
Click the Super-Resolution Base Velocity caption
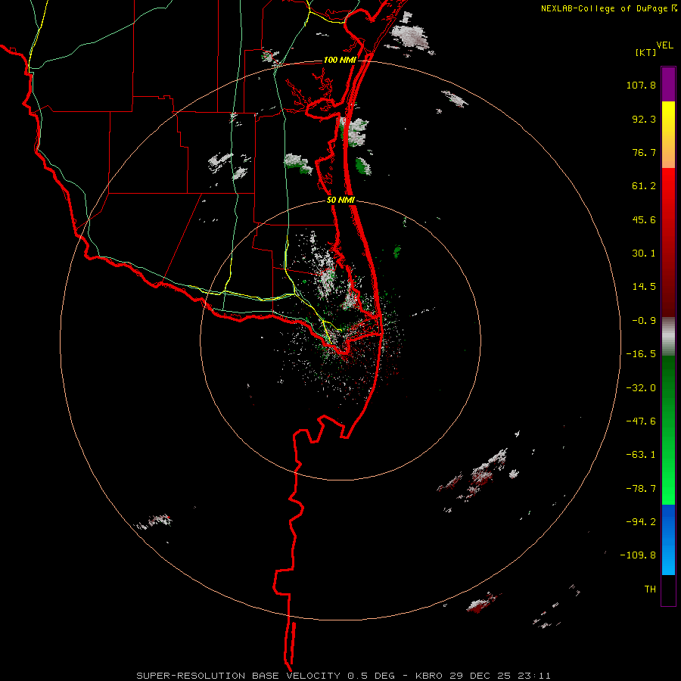tap(344, 676)
